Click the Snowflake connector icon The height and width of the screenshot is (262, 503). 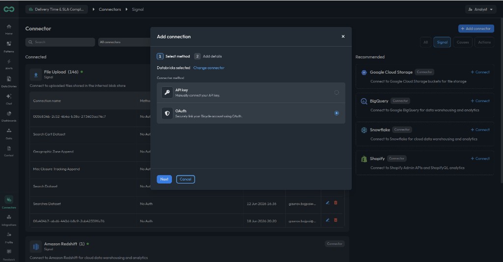(364, 130)
